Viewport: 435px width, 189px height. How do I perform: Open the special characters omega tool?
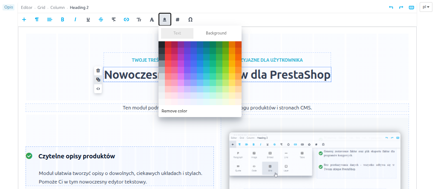pos(190,20)
